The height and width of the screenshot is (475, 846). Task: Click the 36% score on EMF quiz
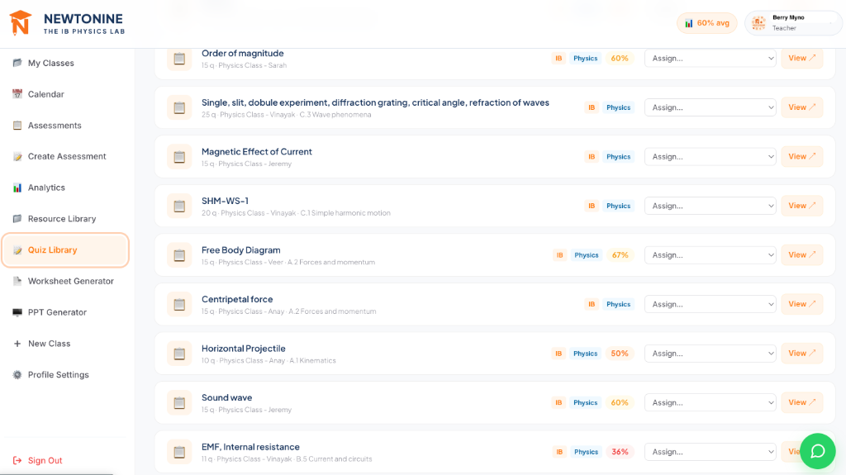[620, 452]
